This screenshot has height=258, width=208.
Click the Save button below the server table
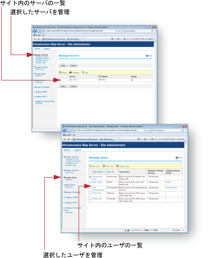63,86
